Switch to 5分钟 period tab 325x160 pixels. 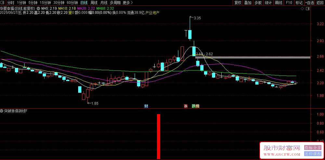[x=33, y=3]
